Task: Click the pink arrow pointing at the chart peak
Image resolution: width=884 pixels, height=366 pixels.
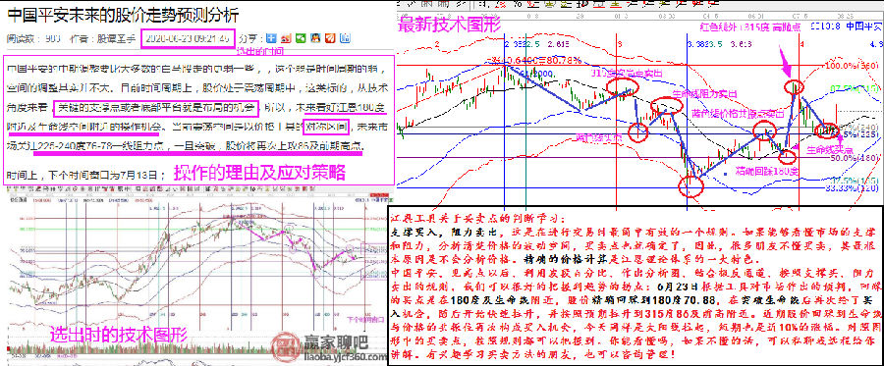Action: tap(785, 63)
